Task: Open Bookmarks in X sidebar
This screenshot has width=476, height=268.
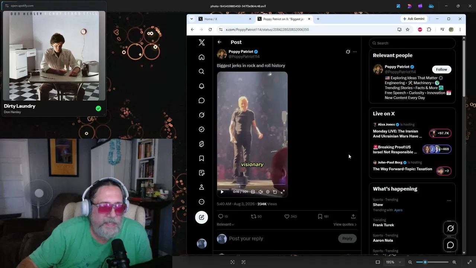Action: [x=202, y=159]
